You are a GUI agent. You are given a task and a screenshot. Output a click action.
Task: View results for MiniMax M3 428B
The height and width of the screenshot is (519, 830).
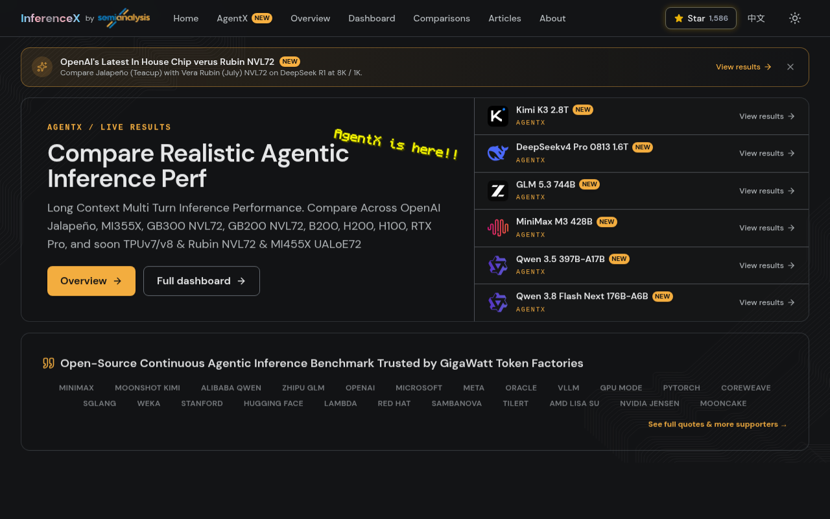(767, 228)
